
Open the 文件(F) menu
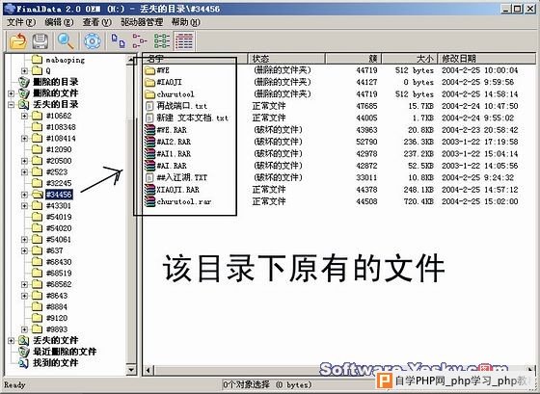pos(21,22)
